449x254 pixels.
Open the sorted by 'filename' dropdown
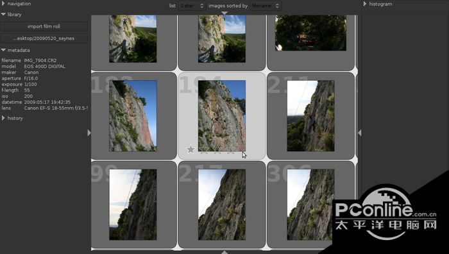pos(265,6)
